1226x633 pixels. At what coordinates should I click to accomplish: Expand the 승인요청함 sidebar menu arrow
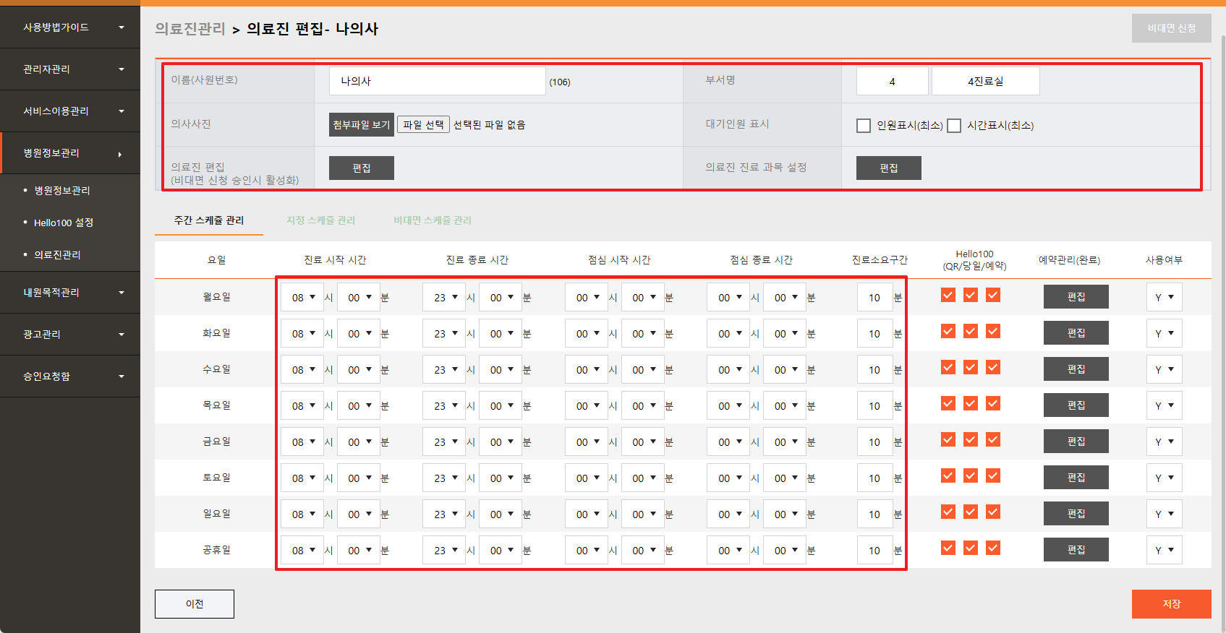coord(121,376)
